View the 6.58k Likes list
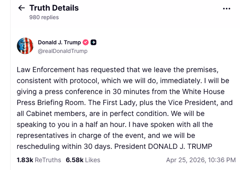The height and width of the screenshot is (170, 240). point(83,160)
